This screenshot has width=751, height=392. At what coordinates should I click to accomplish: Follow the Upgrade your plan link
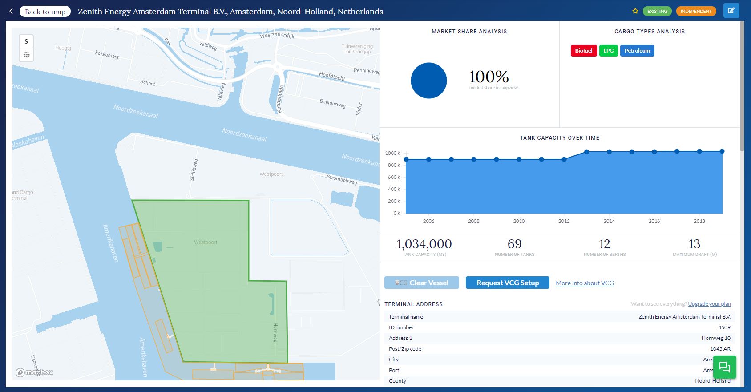pyautogui.click(x=709, y=304)
